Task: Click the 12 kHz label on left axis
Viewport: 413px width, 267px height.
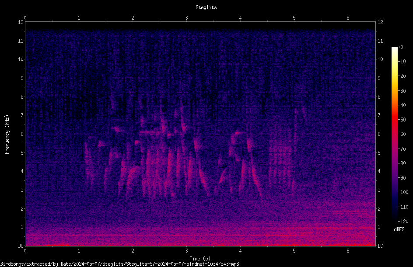Action: [21, 22]
